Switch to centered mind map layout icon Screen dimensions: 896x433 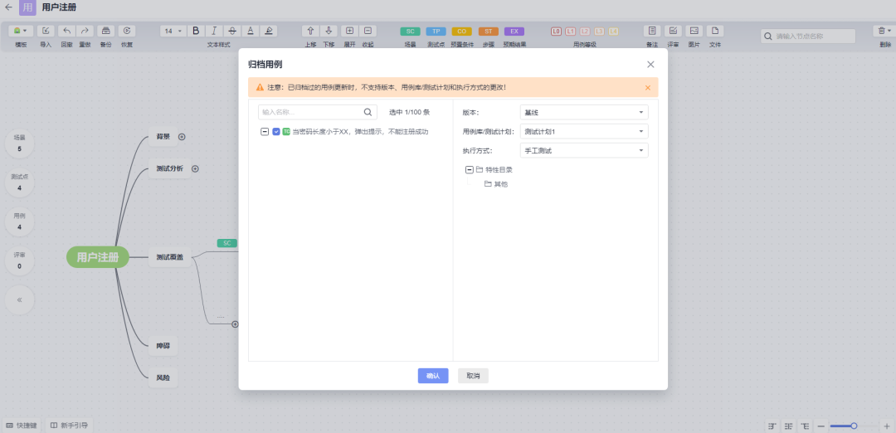point(789,426)
